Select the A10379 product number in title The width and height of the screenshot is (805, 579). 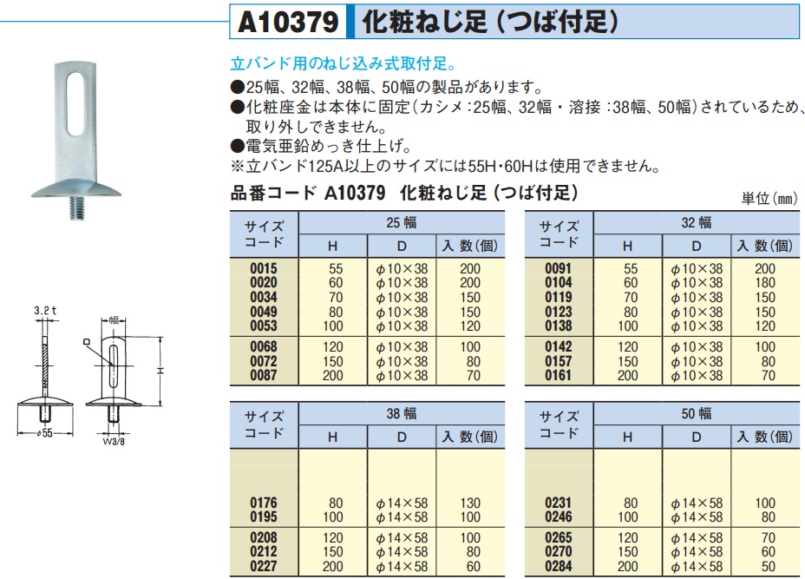[x=285, y=23]
